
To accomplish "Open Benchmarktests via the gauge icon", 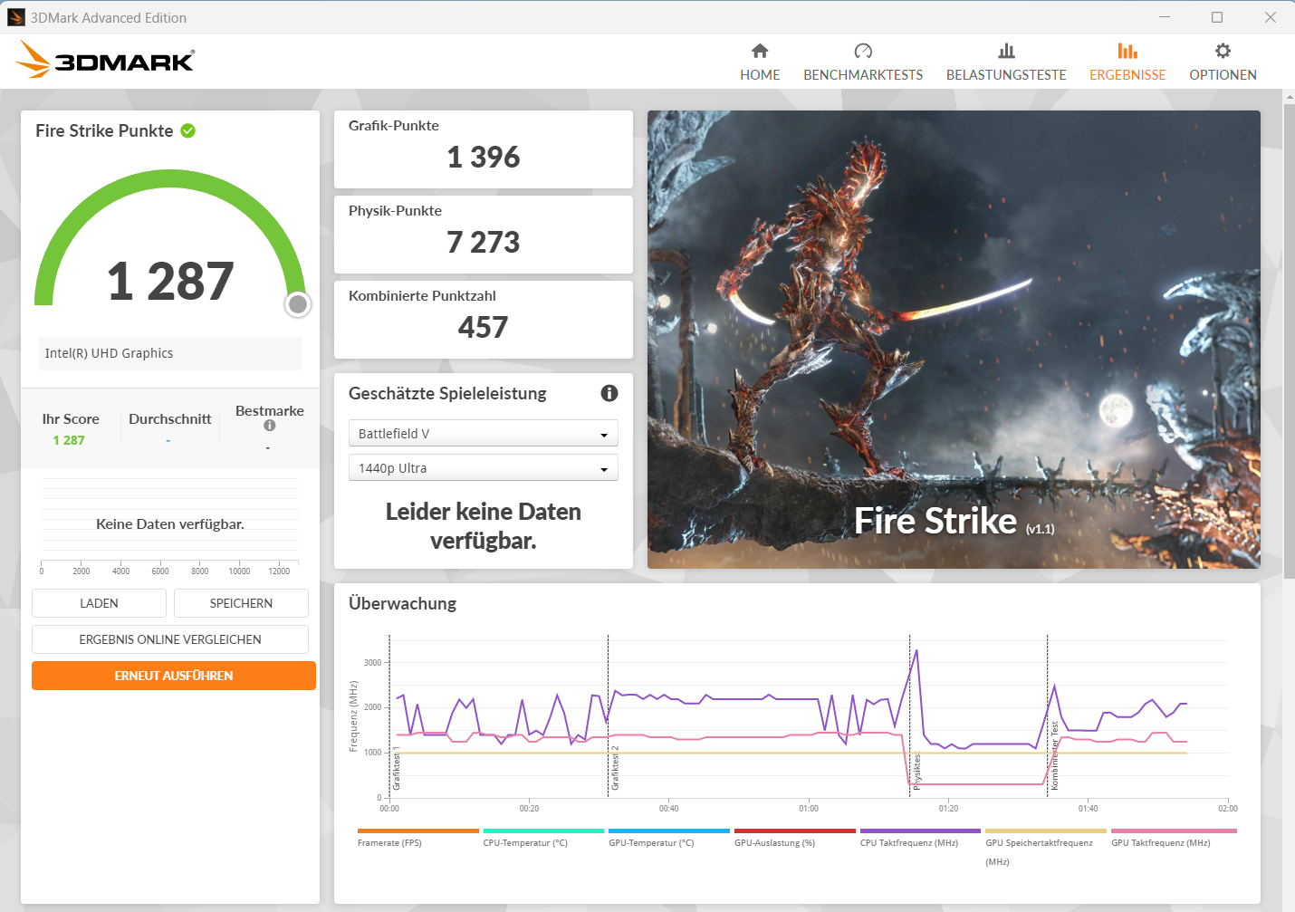I will coord(863,51).
